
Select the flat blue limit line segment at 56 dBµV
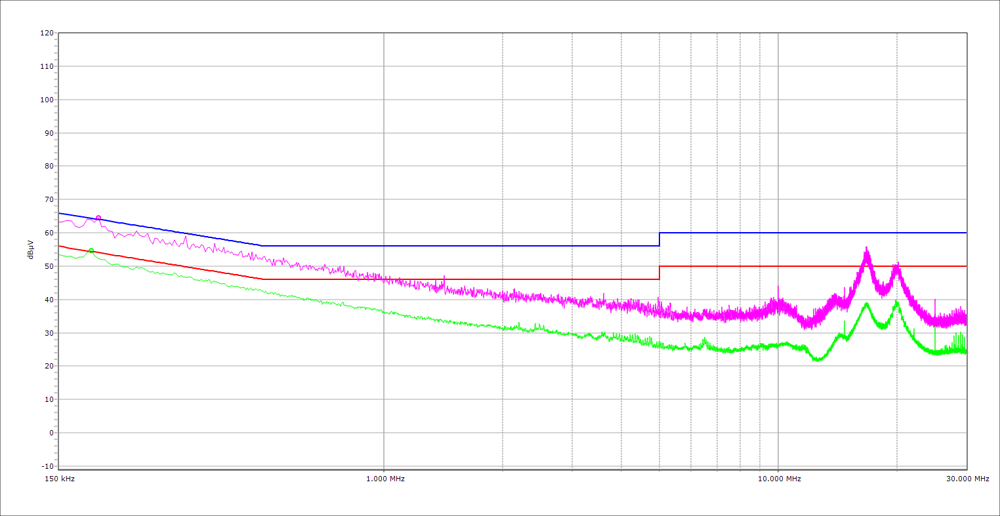click(x=459, y=246)
